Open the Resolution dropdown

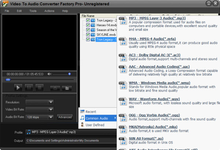[51, 102]
